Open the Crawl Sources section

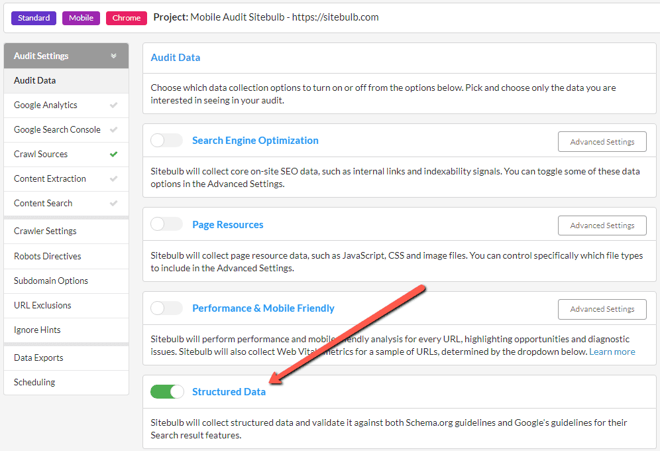point(66,154)
